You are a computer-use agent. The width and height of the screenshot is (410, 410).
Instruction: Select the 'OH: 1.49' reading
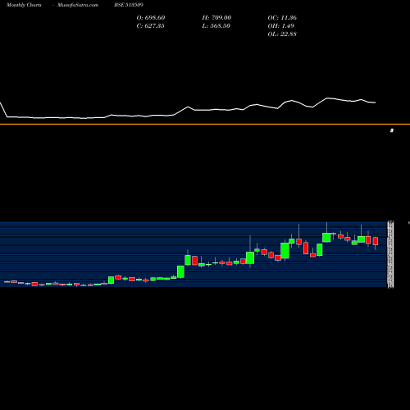(281, 26)
